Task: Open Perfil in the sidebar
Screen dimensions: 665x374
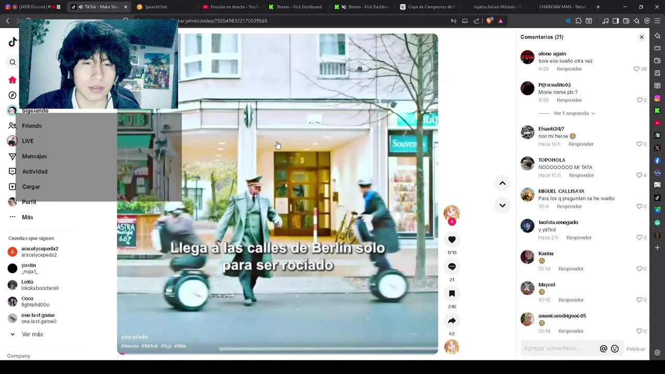Action: pos(29,202)
